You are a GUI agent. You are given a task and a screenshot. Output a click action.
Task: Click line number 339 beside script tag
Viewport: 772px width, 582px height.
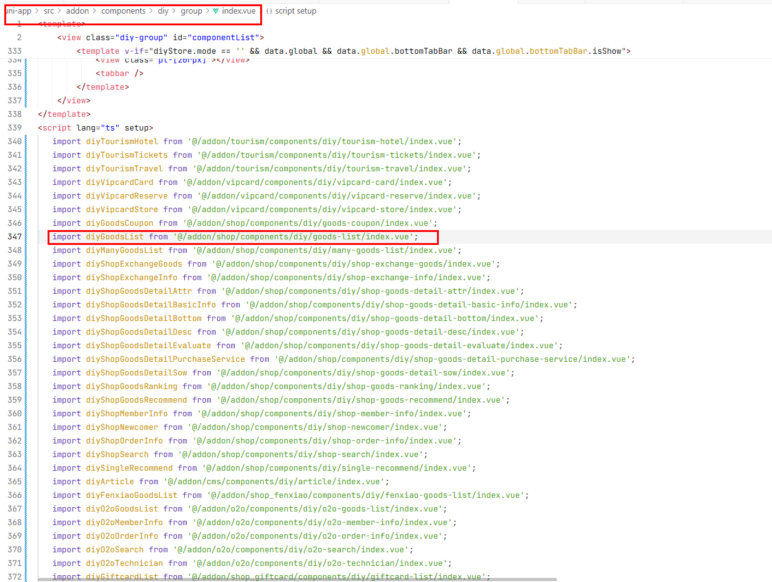coord(14,128)
